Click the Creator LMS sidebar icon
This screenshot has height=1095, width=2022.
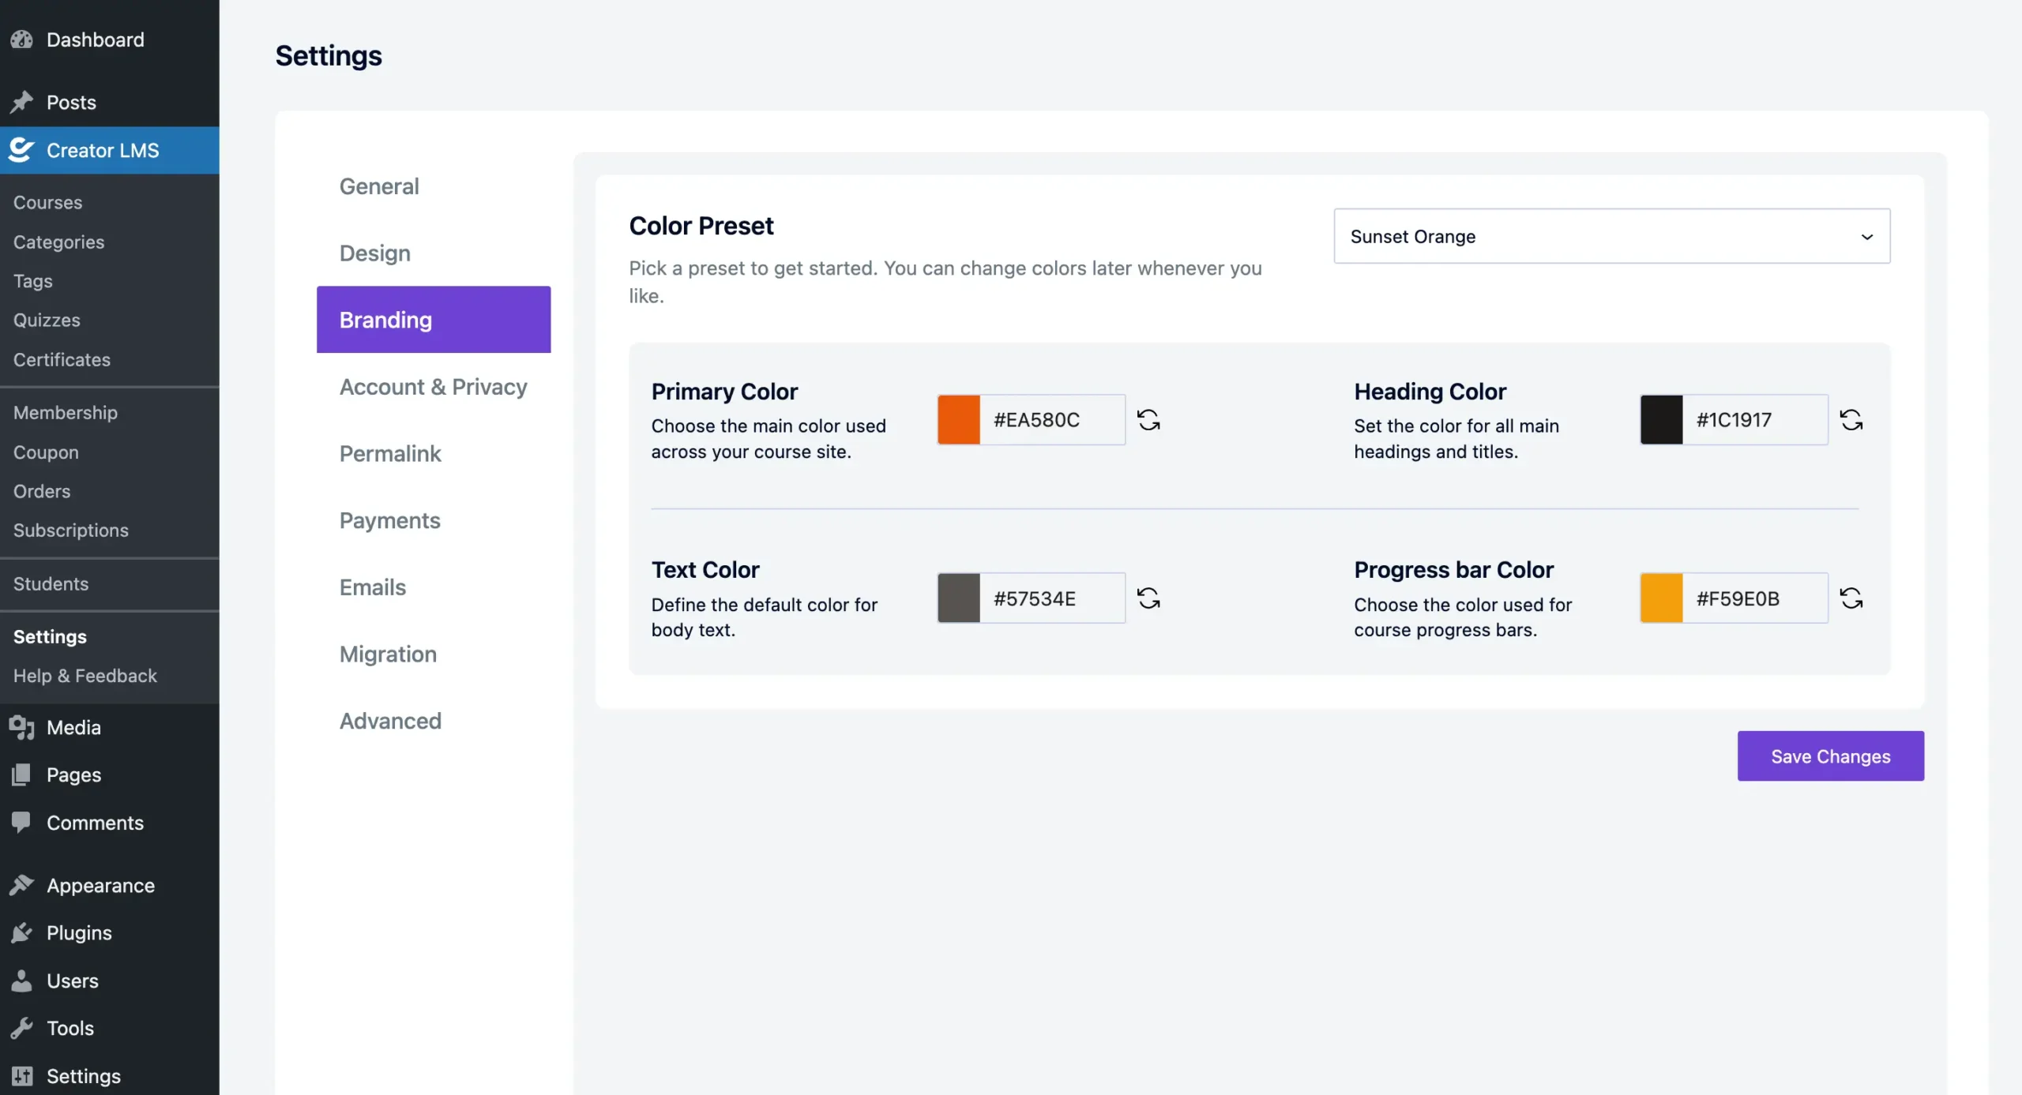[x=21, y=149]
